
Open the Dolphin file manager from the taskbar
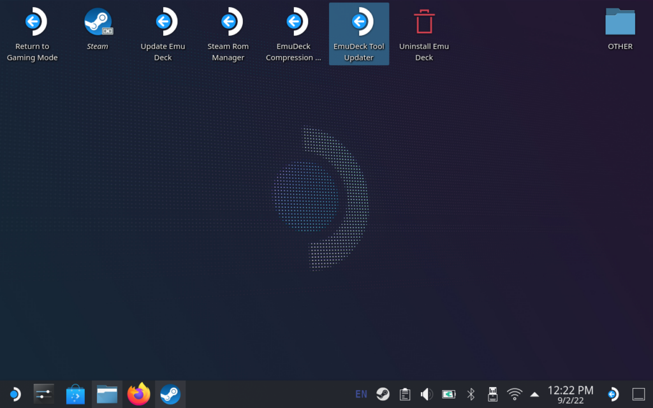coord(107,394)
